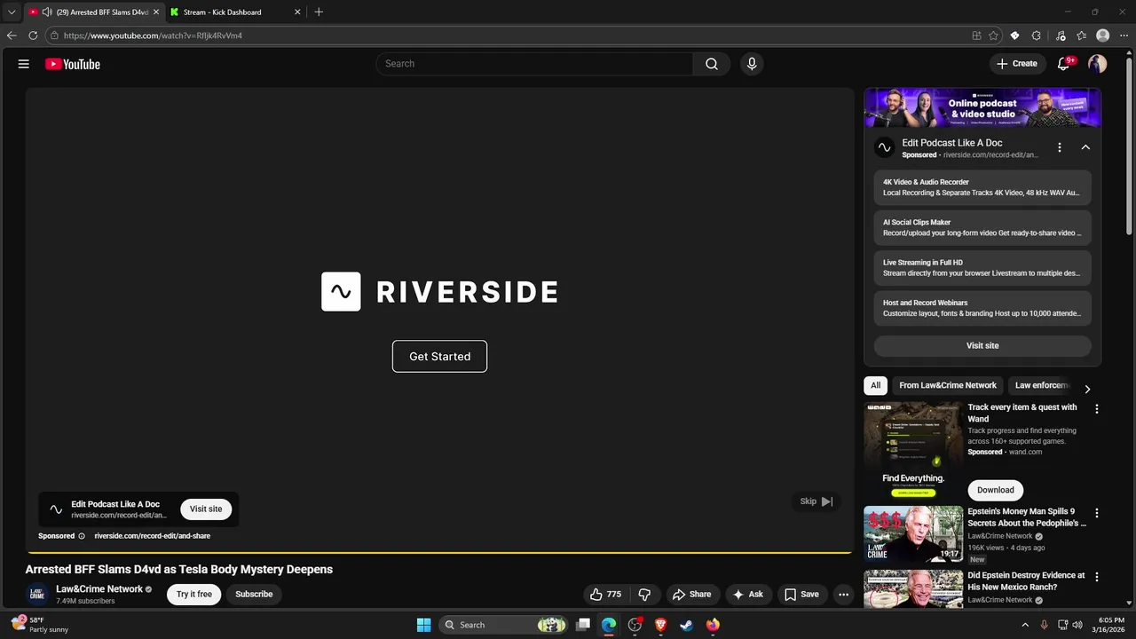Go to the YouTube home logo

click(x=73, y=64)
